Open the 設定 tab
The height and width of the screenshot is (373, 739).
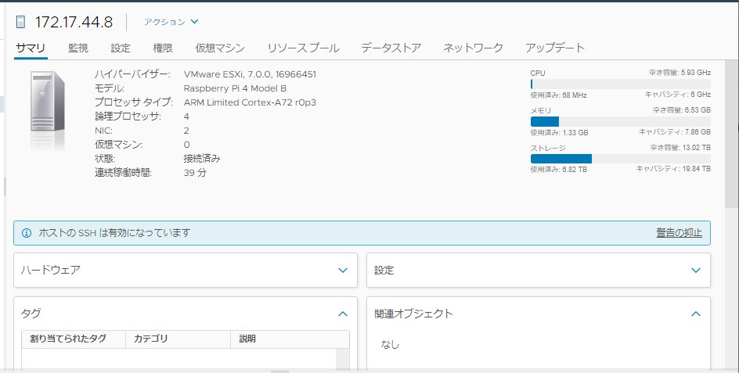pos(121,48)
